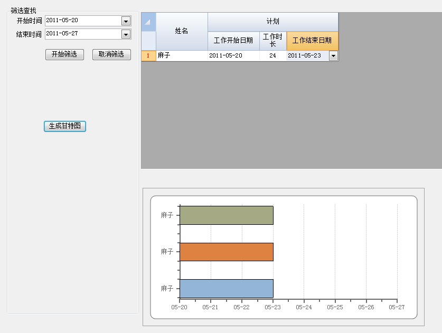The width and height of the screenshot is (442, 333).
Task: Click the 开始筛选 button
Action: point(64,54)
